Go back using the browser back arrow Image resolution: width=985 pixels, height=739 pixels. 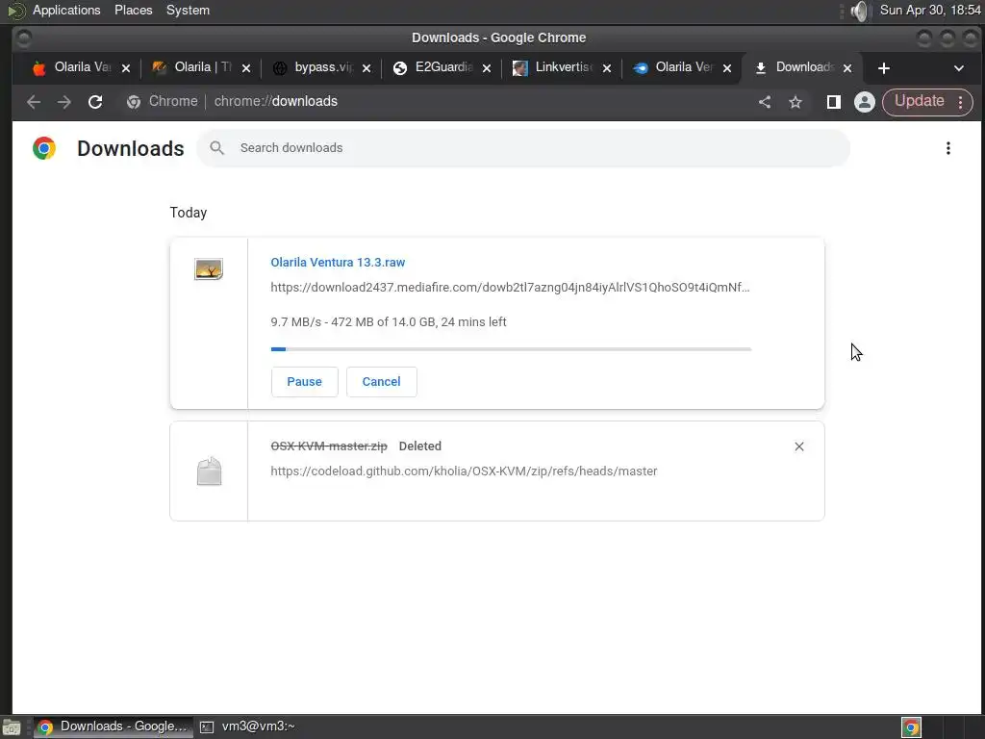point(34,102)
